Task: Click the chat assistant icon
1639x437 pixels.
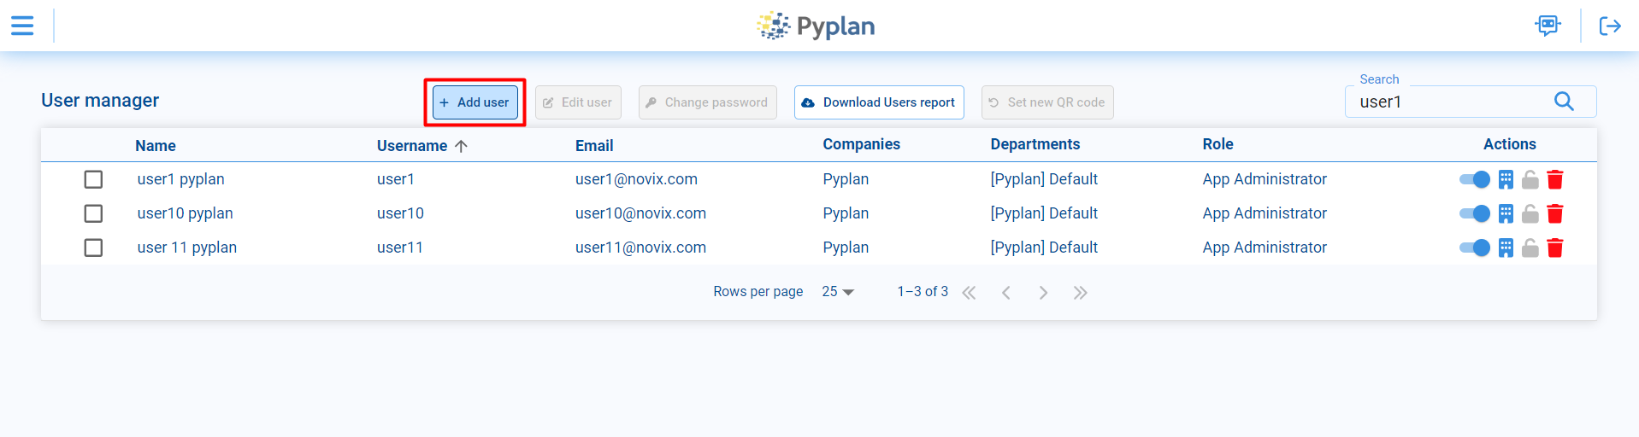Action: coord(1548,26)
